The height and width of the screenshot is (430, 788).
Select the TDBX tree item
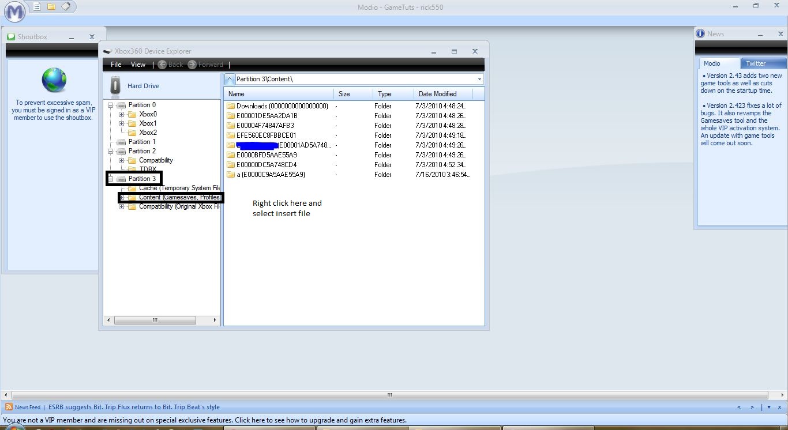[148, 169]
